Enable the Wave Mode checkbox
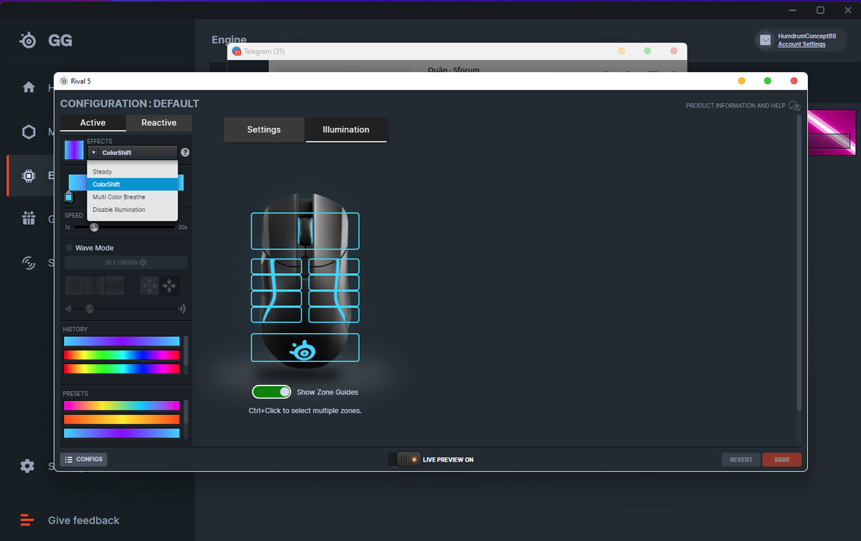 click(69, 248)
